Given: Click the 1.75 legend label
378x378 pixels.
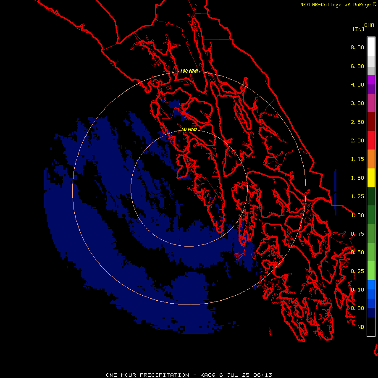Looking at the screenshot, I should click(x=357, y=159).
